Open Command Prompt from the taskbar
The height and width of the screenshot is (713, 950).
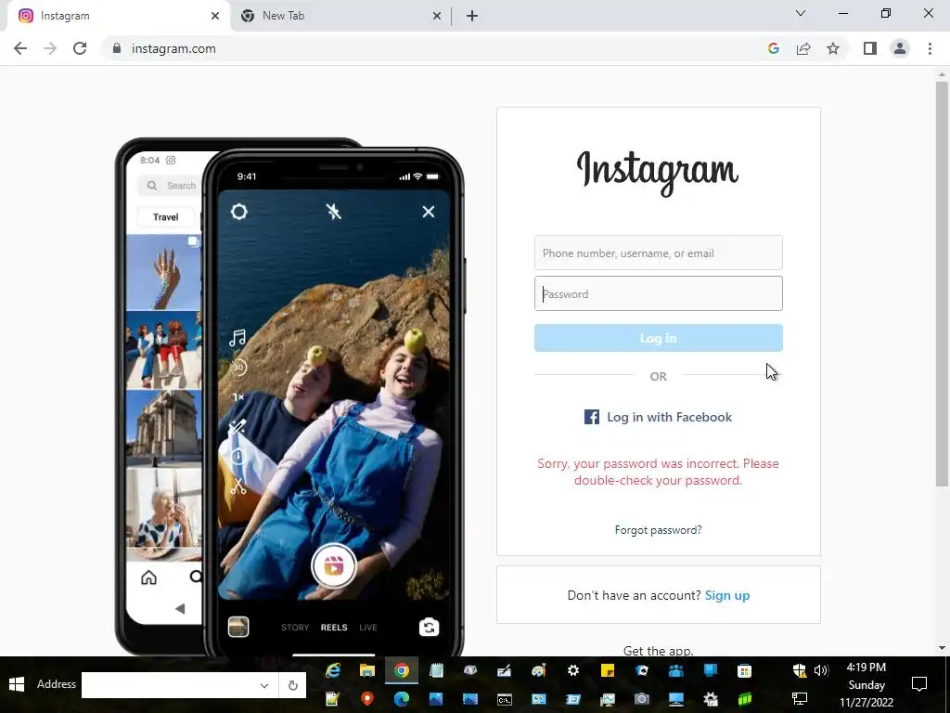tap(504, 698)
